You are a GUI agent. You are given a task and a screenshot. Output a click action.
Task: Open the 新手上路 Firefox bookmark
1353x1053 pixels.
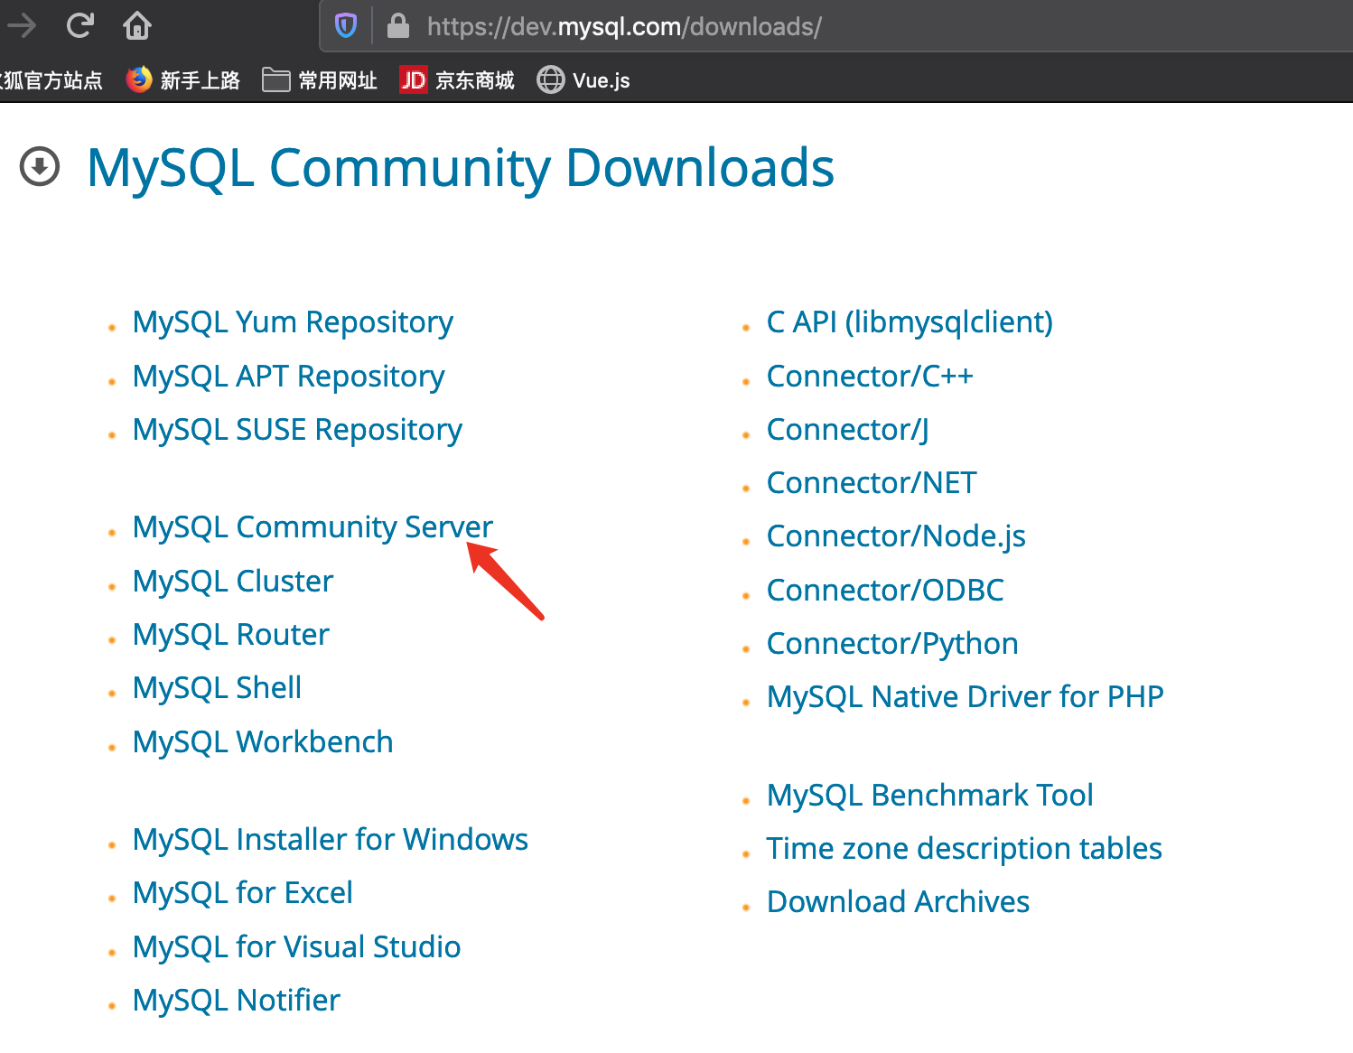pyautogui.click(x=183, y=80)
